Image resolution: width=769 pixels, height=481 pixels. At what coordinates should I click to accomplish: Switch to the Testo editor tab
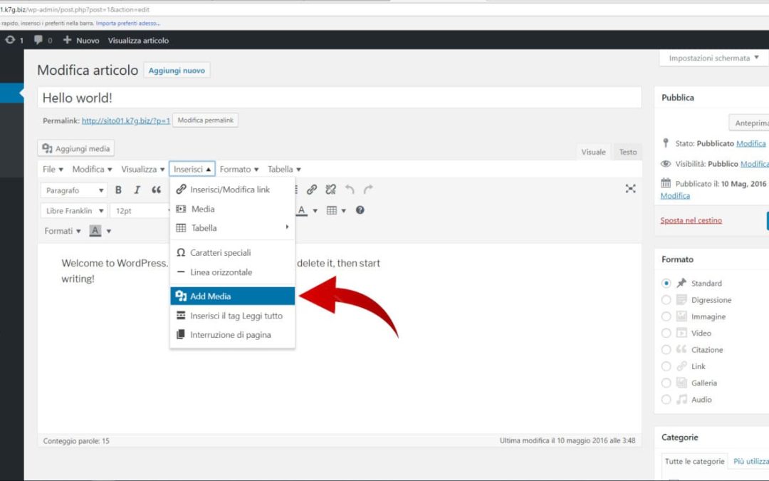627,152
